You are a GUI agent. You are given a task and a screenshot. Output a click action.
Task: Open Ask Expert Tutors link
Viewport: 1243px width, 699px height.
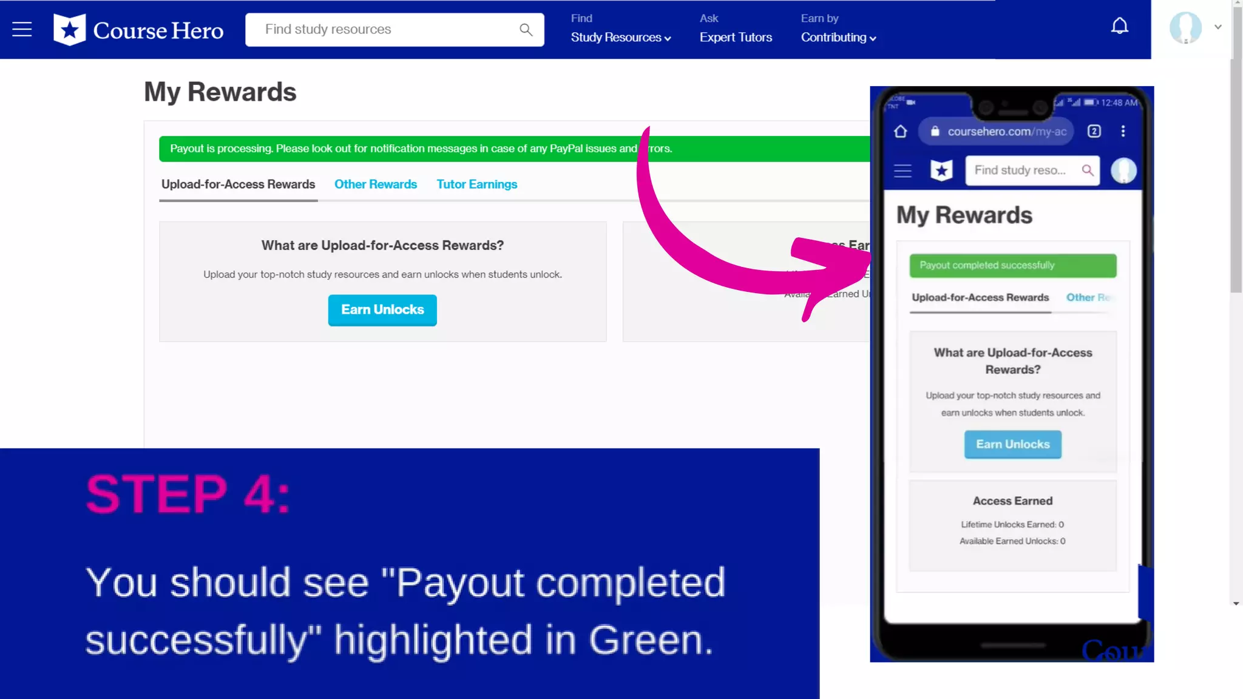(735, 37)
